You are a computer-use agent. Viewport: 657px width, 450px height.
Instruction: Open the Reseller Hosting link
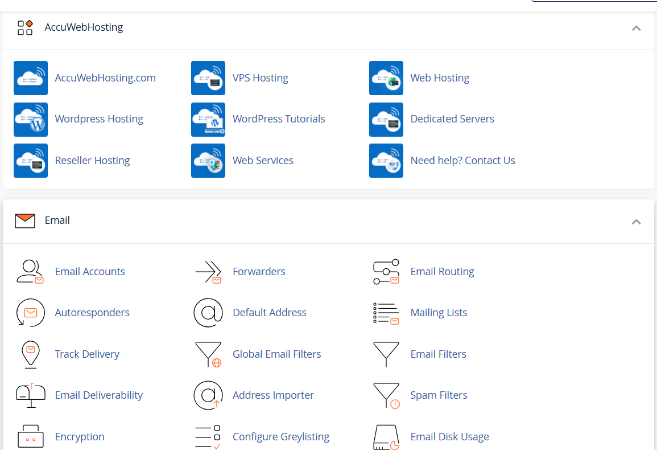tap(92, 161)
